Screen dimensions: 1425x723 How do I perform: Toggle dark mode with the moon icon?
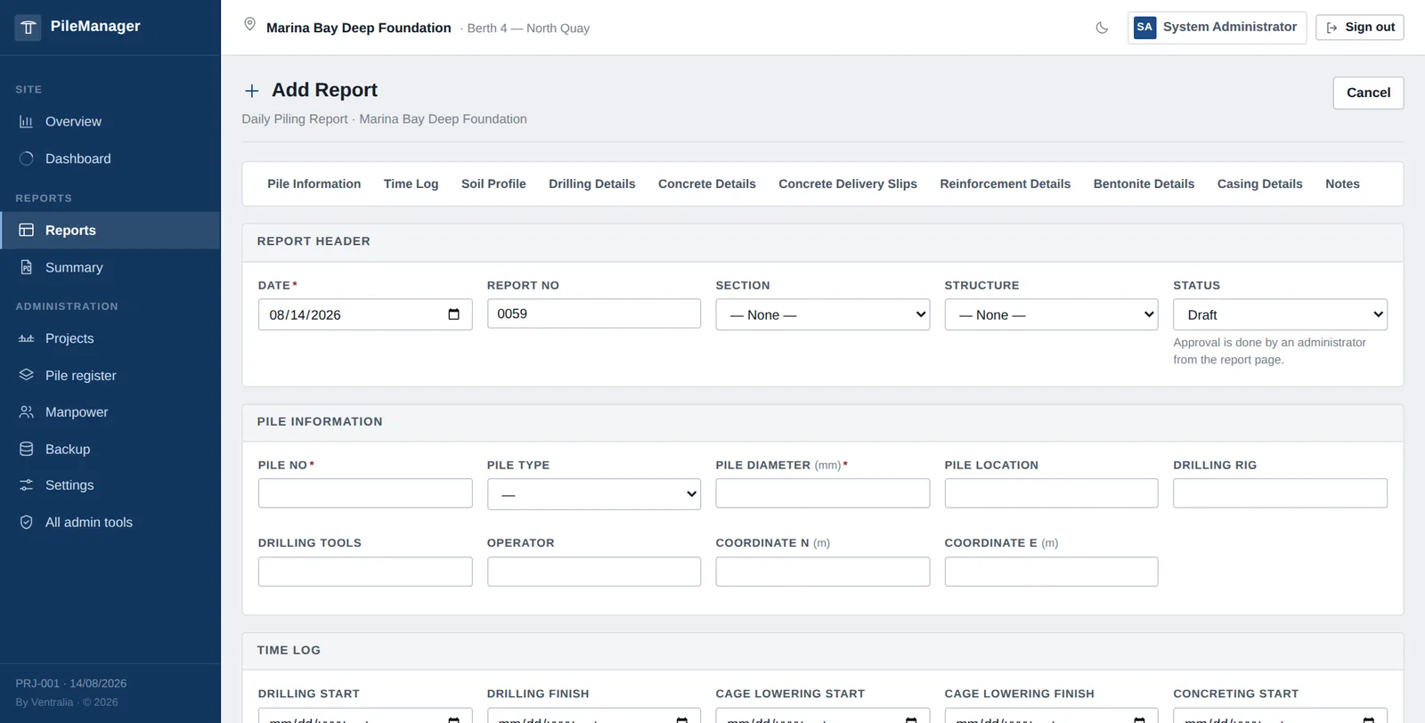(1102, 28)
